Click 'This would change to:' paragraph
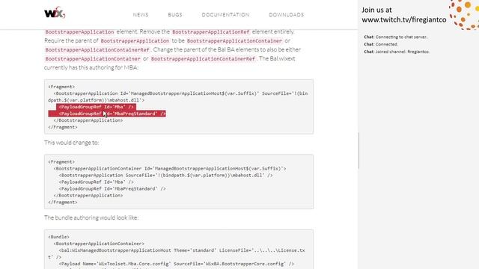The height and width of the screenshot is (269, 479). tap(72, 143)
